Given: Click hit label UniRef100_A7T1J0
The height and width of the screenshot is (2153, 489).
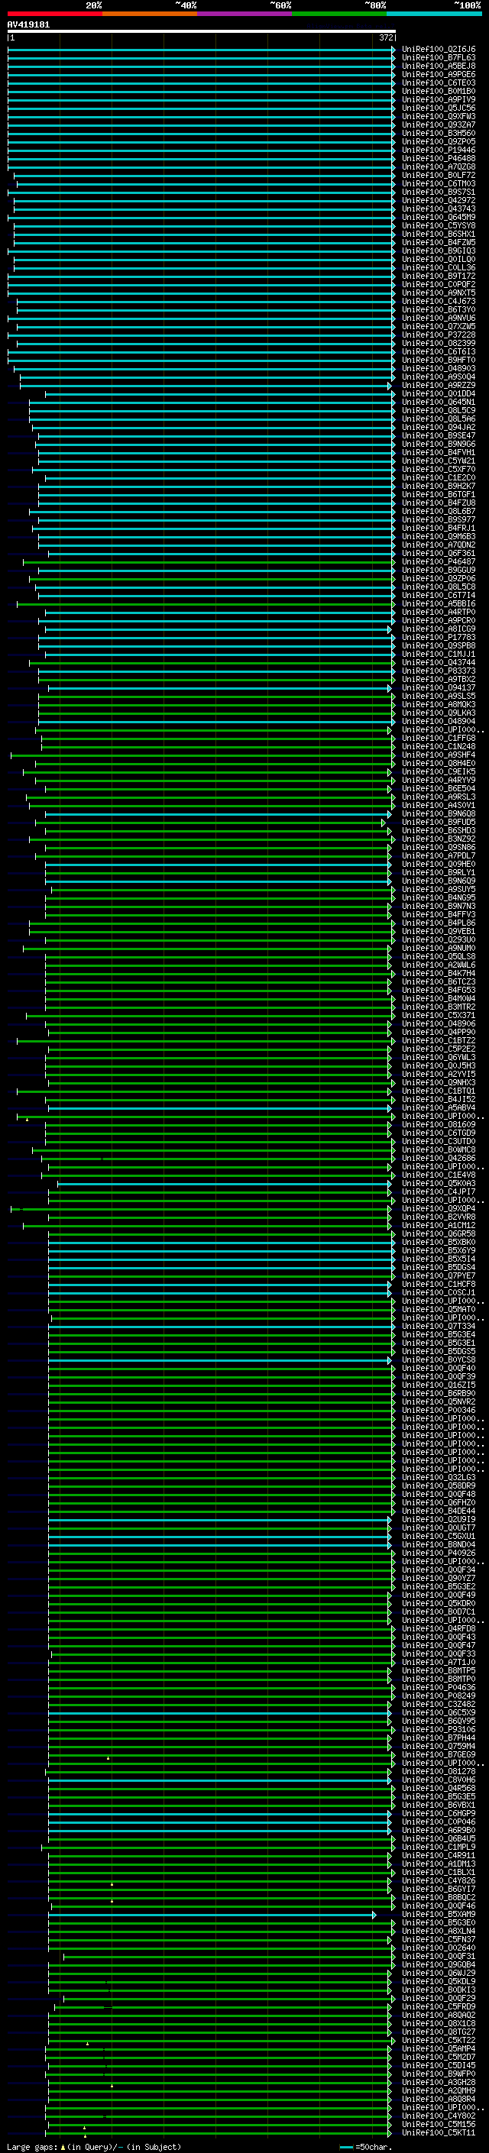Looking at the screenshot, I should click(439, 1663).
